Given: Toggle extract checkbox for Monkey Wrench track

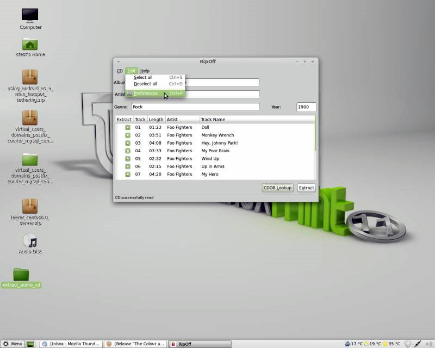Looking at the screenshot, I should point(128,135).
